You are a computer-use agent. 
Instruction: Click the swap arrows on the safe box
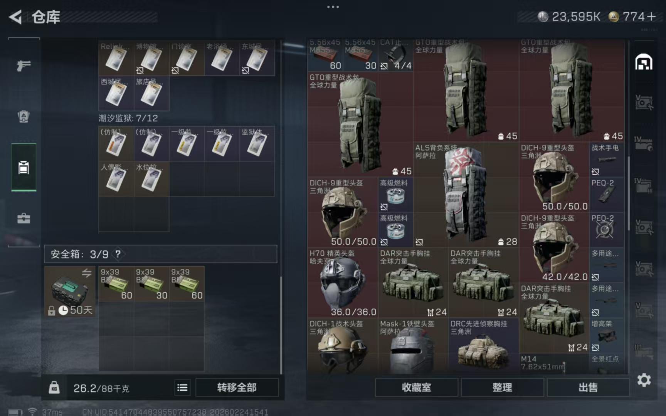pos(87,273)
